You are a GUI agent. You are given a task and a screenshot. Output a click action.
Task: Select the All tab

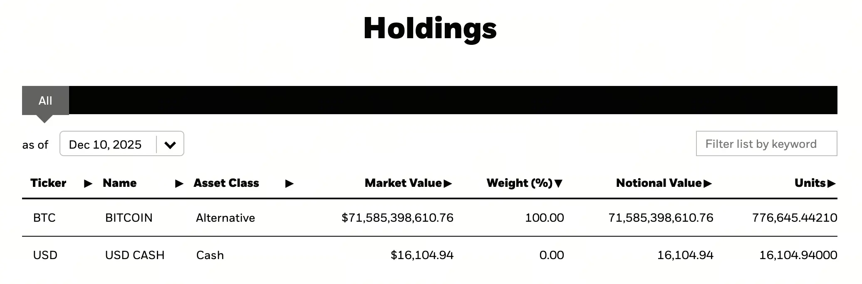click(x=45, y=100)
